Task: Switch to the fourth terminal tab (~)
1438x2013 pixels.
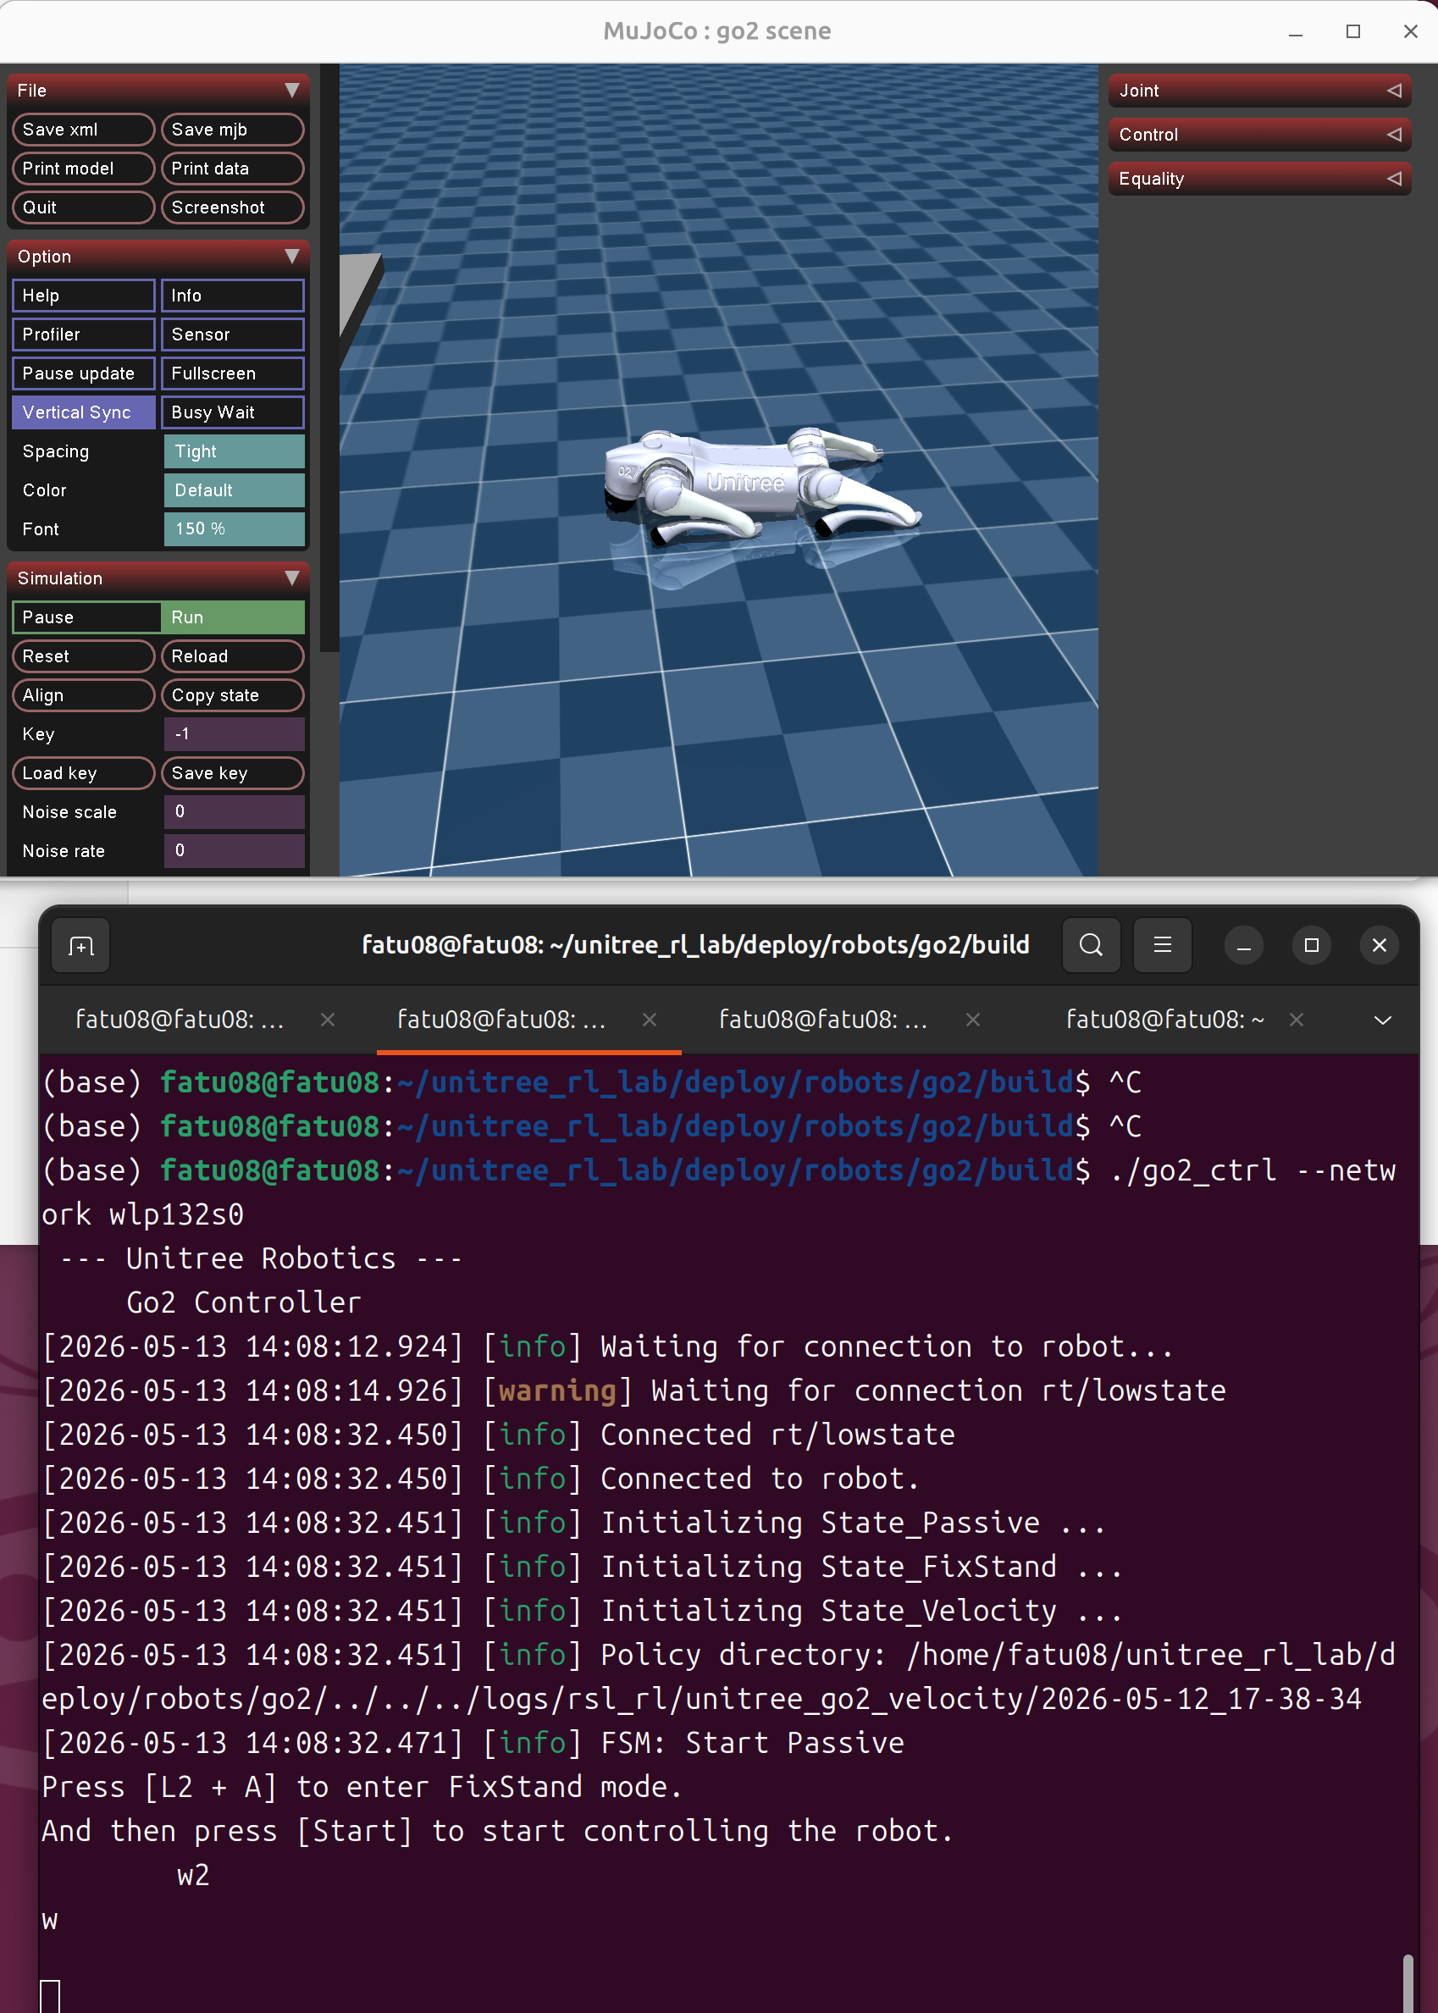Action: [x=1164, y=1020]
